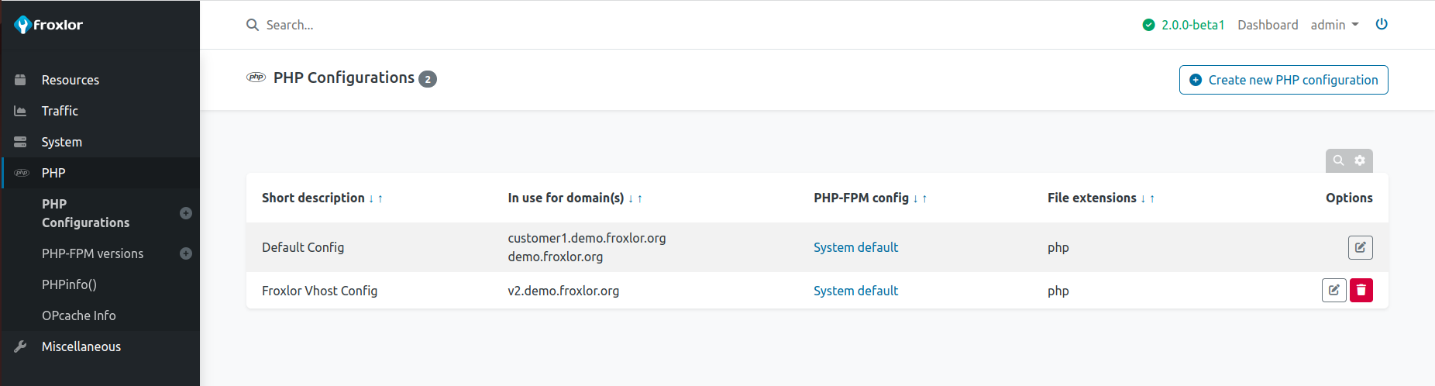Expand the System sidebar section
Screen dimensions: 1435x386
point(62,142)
